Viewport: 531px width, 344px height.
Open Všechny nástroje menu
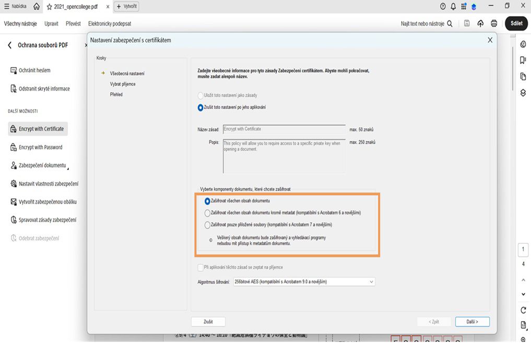tap(20, 23)
